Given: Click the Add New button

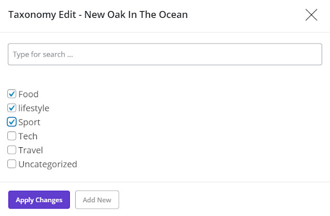Looking at the screenshot, I should (97, 200).
